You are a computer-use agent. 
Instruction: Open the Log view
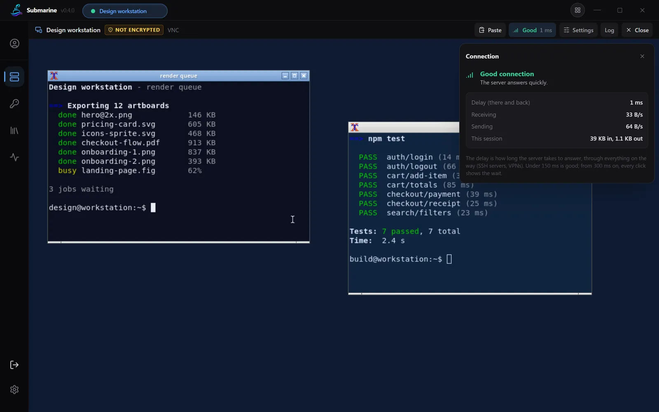609,30
